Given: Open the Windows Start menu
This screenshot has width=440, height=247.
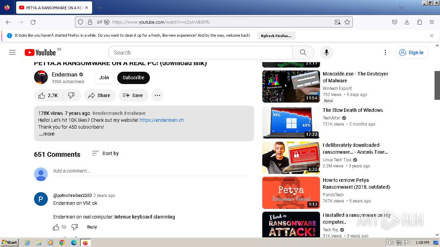Looking at the screenshot, I should (x=9, y=243).
